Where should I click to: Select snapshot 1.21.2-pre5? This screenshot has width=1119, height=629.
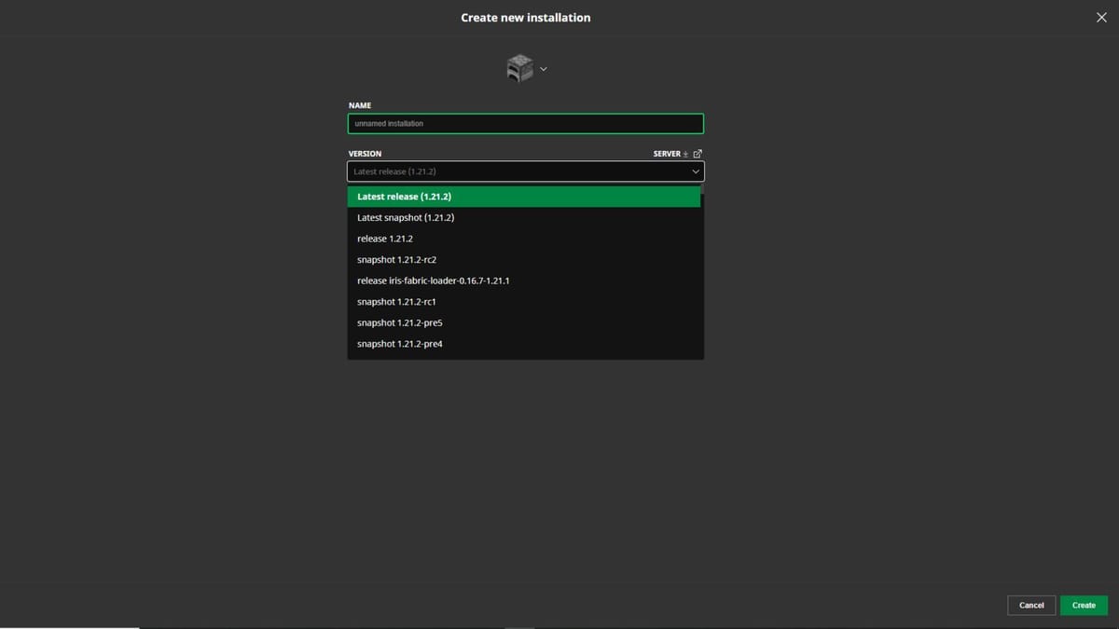point(525,322)
